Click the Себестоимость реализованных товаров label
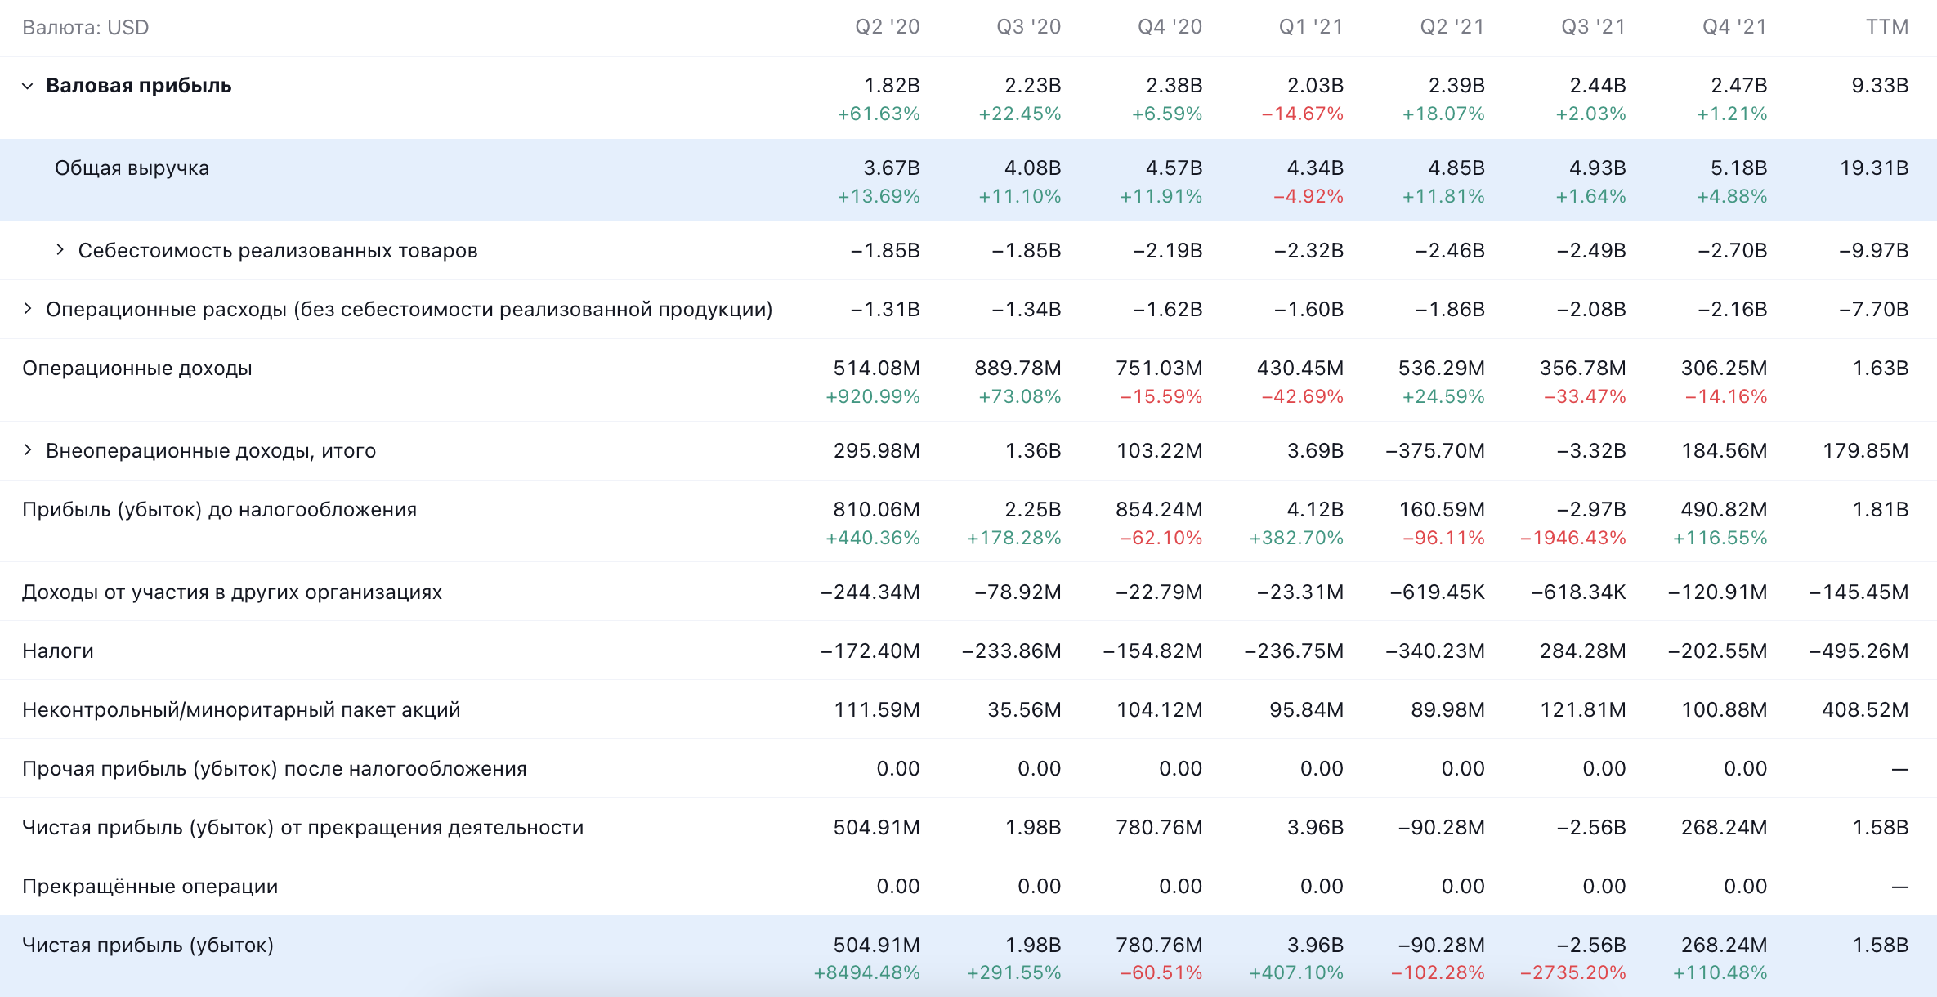1937x997 pixels. [x=278, y=250]
